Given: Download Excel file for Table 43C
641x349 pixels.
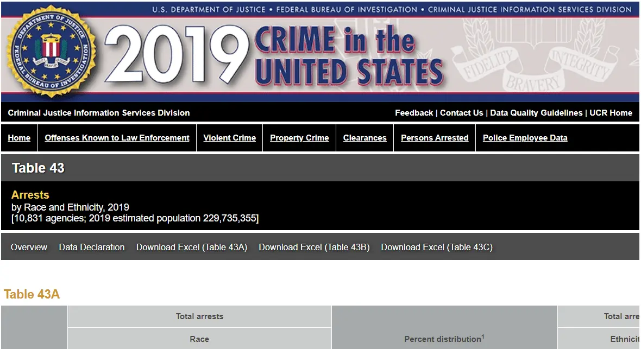Looking at the screenshot, I should (437, 247).
